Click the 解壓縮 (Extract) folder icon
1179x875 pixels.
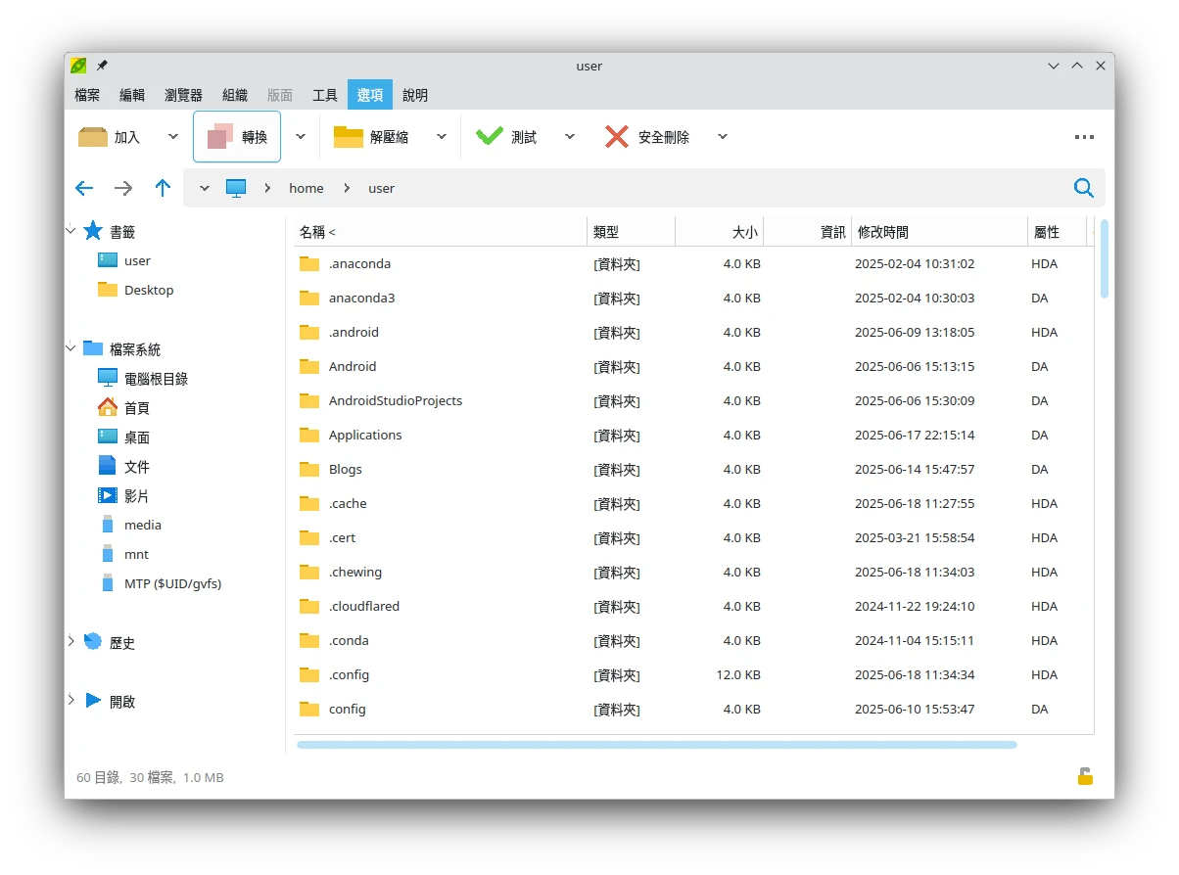pyautogui.click(x=349, y=137)
